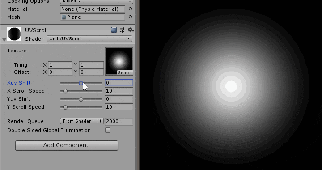Toggle Double Sided Global Illumination checkbox
Screen dimensions: 322x170
click(108, 130)
